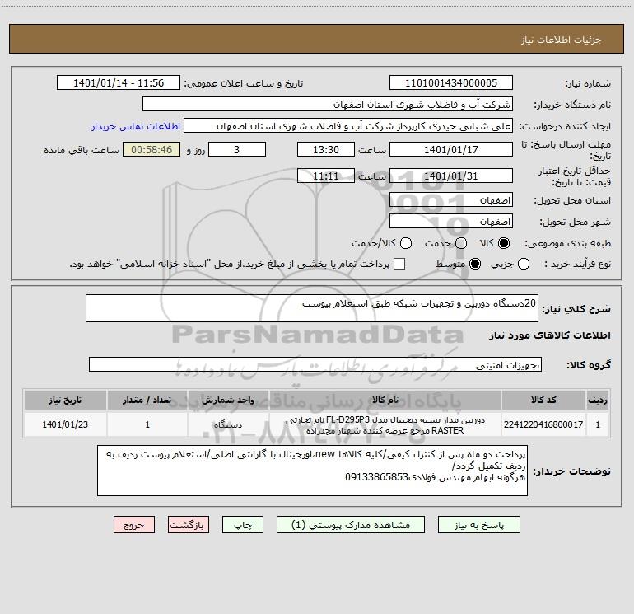This screenshot has width=634, height=614.
Task: Click the remaining days field showing 3
Action: coord(237,149)
